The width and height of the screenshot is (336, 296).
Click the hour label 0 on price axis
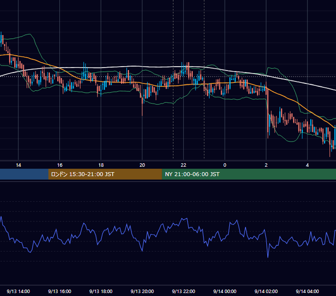(225, 165)
